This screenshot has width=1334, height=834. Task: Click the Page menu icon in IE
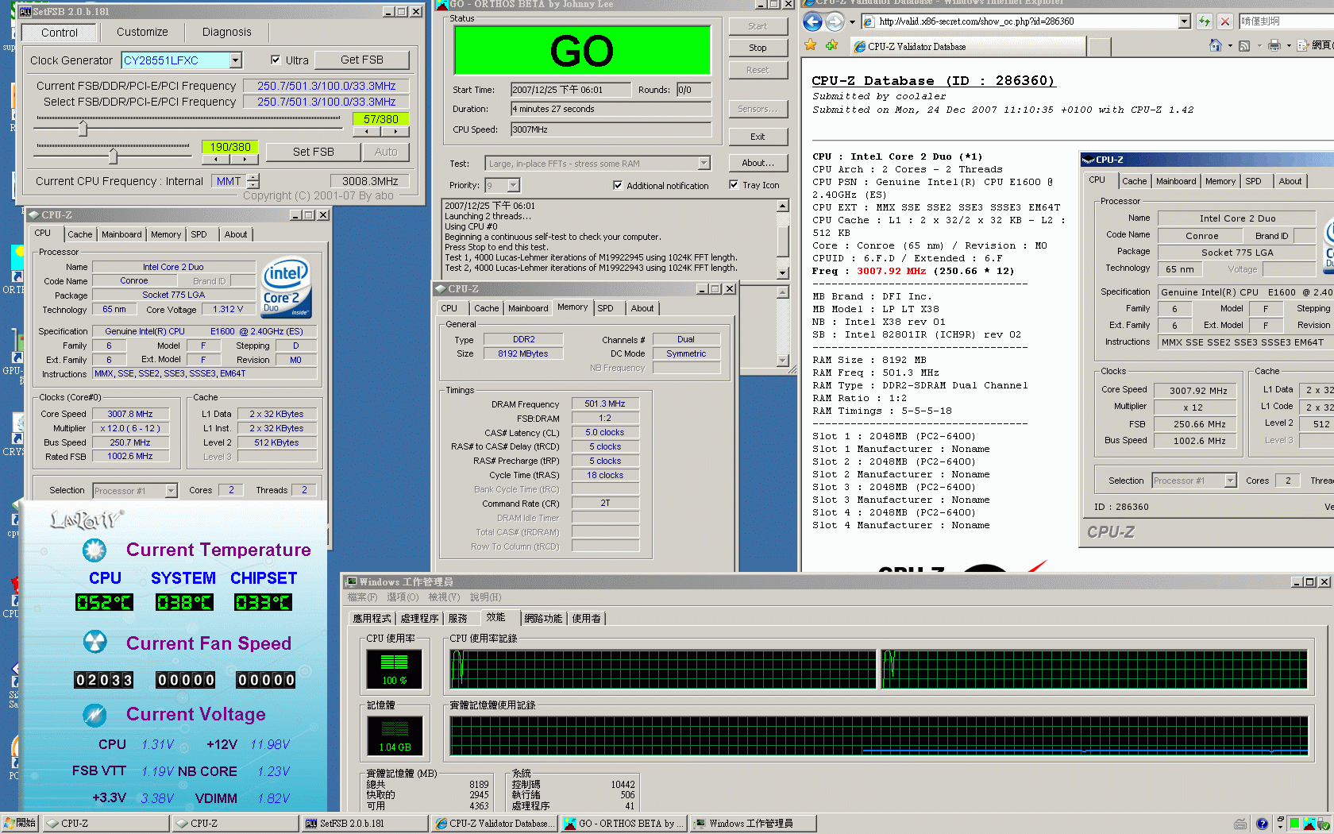[x=1302, y=45]
